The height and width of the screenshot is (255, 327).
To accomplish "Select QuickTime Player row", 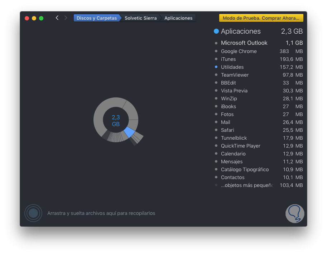I will (259, 146).
